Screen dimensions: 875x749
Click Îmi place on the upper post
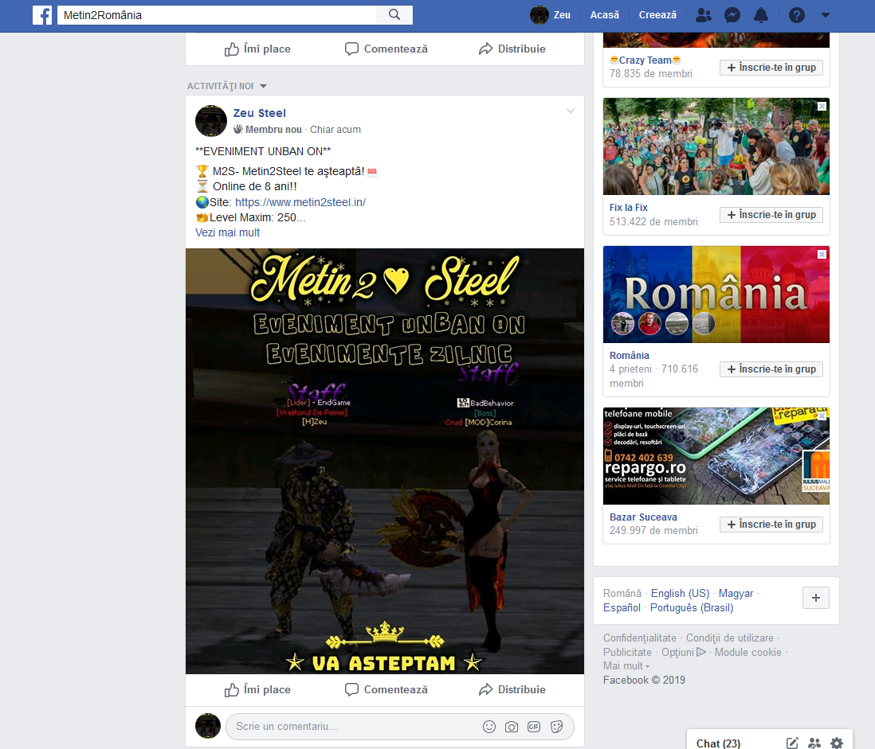pos(257,49)
